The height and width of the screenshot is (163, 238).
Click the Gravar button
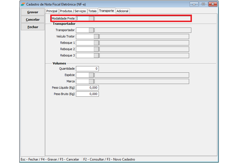pos(33,12)
